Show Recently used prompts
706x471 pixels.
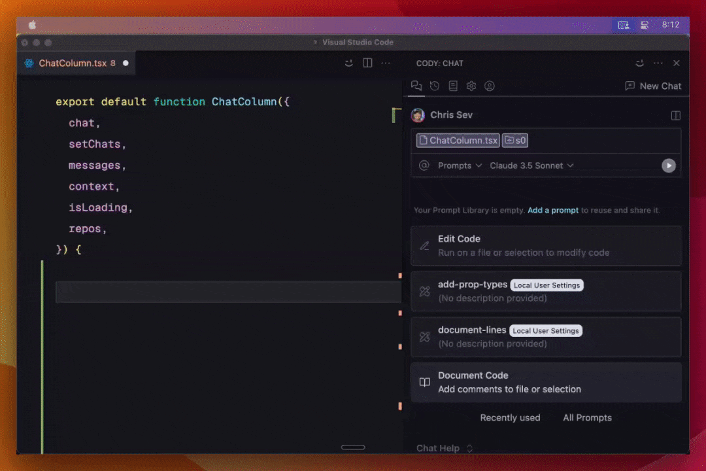(510, 418)
